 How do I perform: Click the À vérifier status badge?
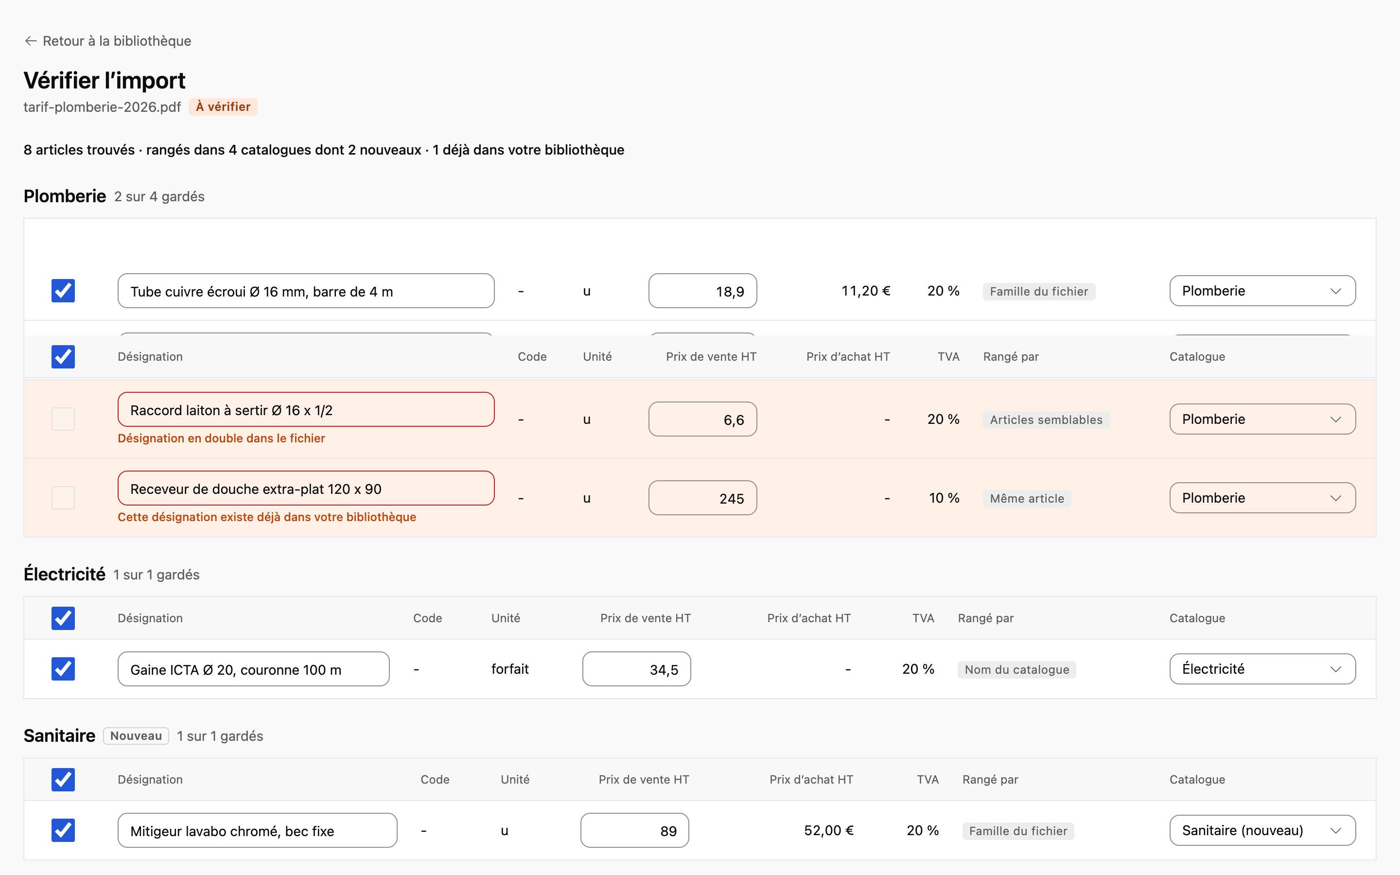pyautogui.click(x=223, y=107)
